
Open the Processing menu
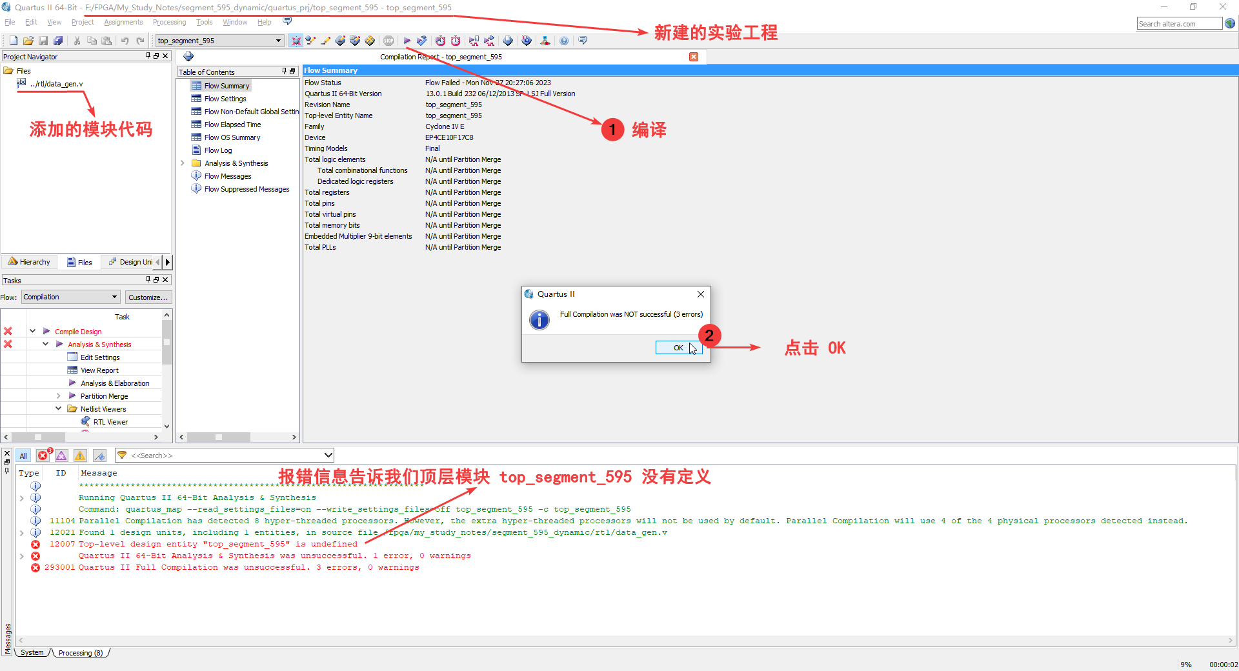169,22
